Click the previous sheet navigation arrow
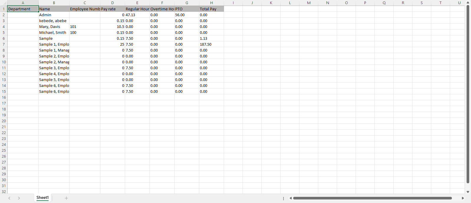Image resolution: width=471 pixels, height=203 pixels. (9, 198)
